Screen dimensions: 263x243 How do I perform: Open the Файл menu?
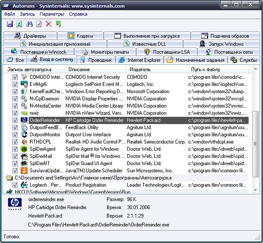pyautogui.click(x=9, y=14)
